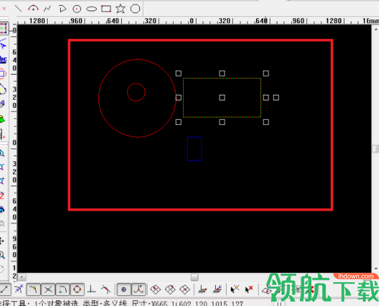This screenshot has height=306, width=379.
Task: Click the small red X toolbar icon
Action: [x=4, y=8]
